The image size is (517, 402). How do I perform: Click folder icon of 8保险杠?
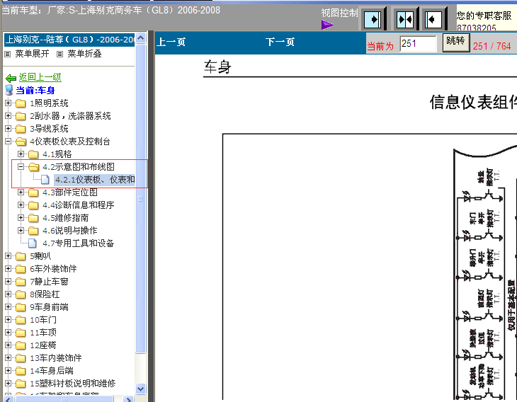click(21, 294)
